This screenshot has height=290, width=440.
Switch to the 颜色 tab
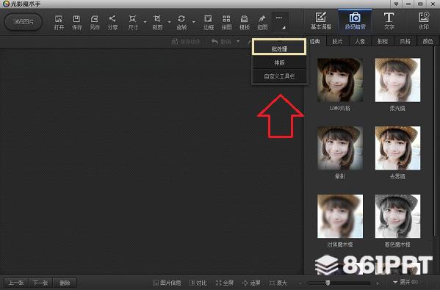coord(428,42)
